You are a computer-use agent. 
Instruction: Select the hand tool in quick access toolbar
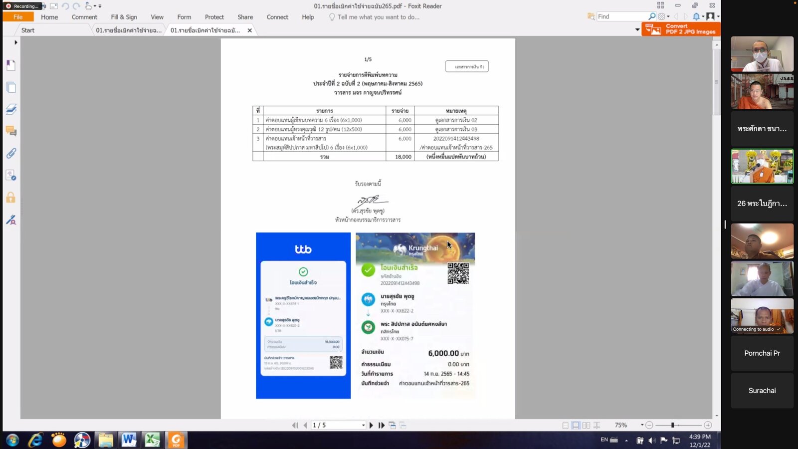coord(88,6)
